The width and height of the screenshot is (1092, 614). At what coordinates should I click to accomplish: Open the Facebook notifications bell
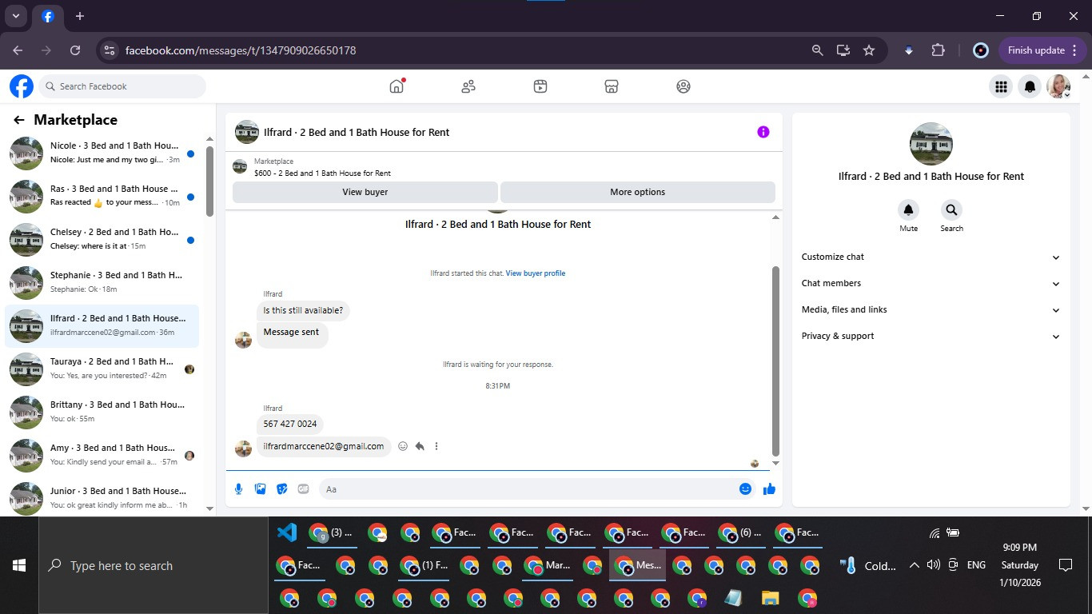click(1030, 86)
